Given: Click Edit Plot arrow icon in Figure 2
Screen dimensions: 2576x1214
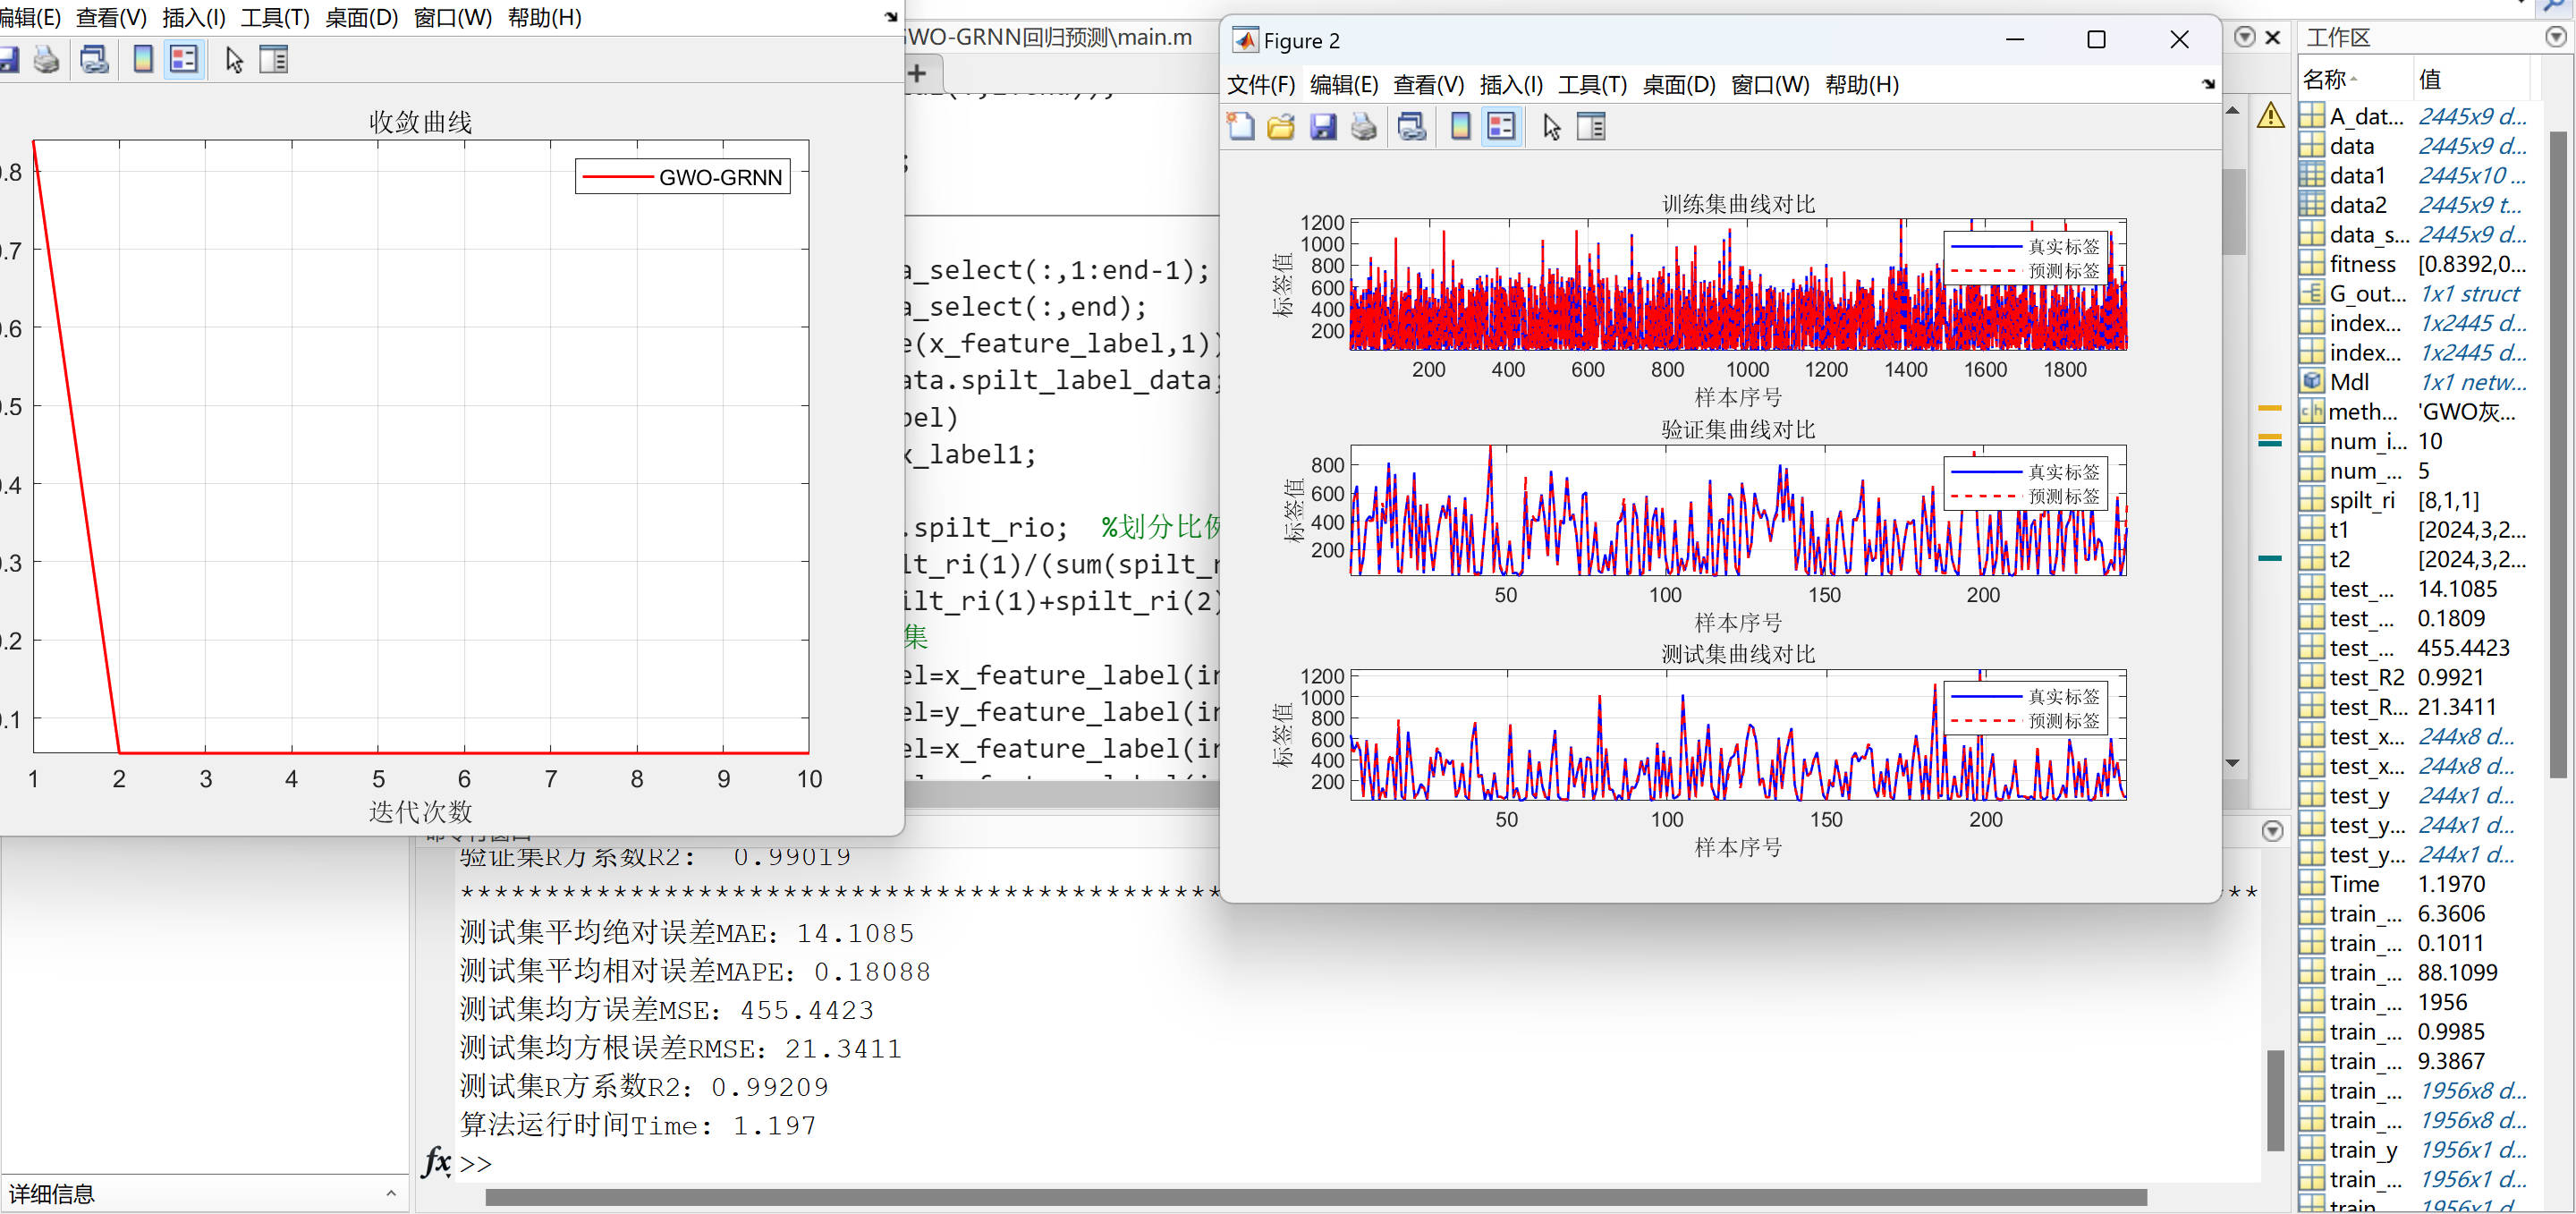Looking at the screenshot, I should click(x=1551, y=127).
